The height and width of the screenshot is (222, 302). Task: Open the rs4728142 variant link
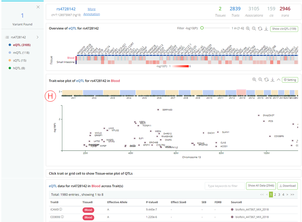66,9
